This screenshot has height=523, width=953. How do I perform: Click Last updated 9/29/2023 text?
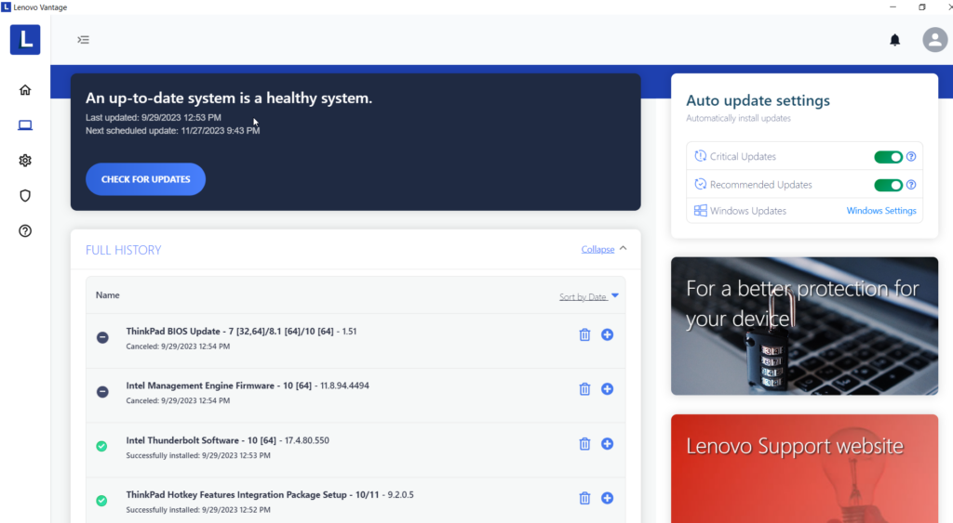coord(154,118)
